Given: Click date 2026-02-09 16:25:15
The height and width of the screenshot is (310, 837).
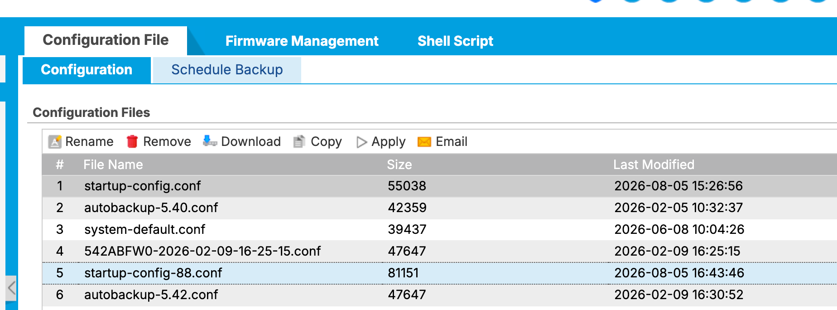Looking at the screenshot, I should pos(677,251).
